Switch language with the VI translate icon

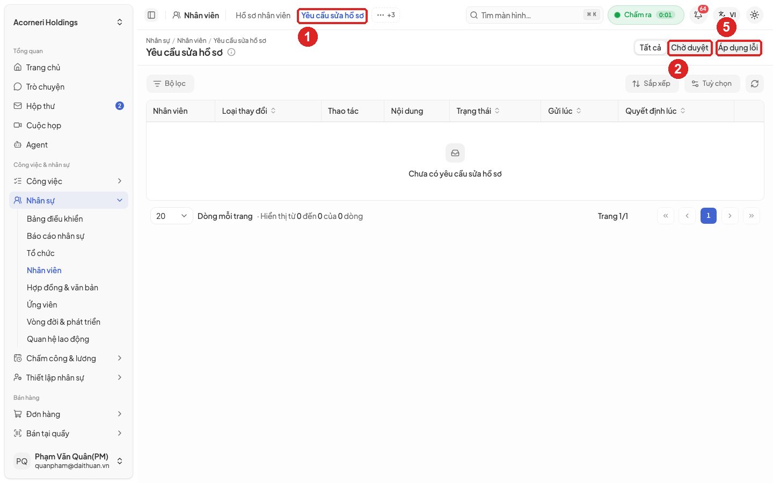pyautogui.click(x=727, y=15)
